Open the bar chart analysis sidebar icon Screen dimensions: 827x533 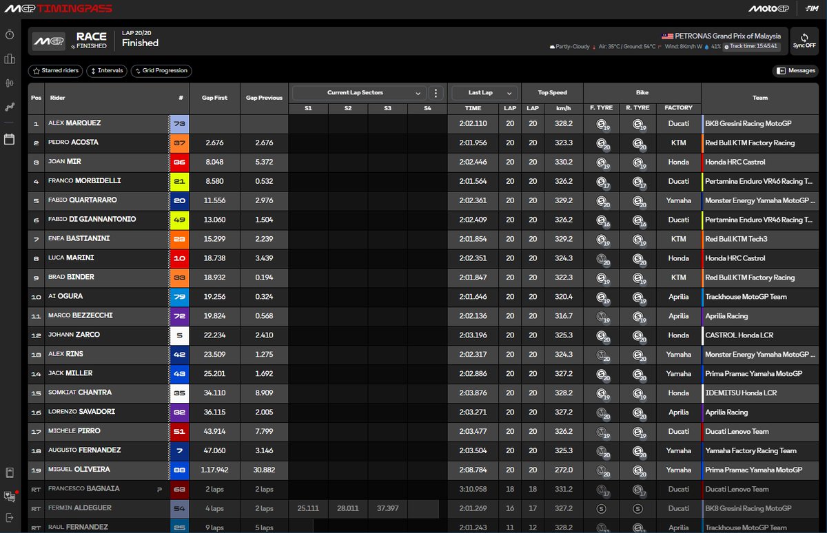pos(10,59)
